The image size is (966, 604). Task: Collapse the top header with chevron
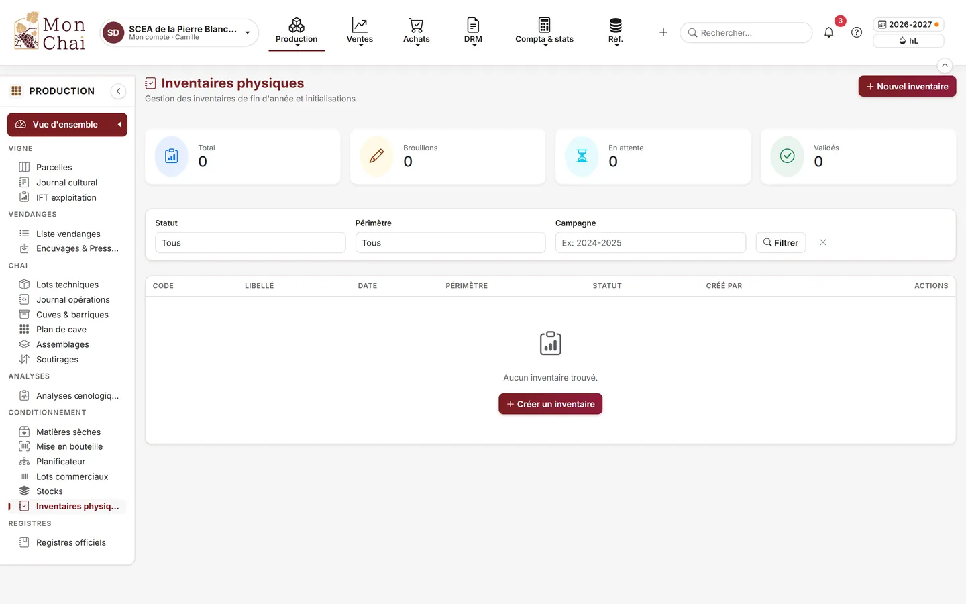[945, 65]
